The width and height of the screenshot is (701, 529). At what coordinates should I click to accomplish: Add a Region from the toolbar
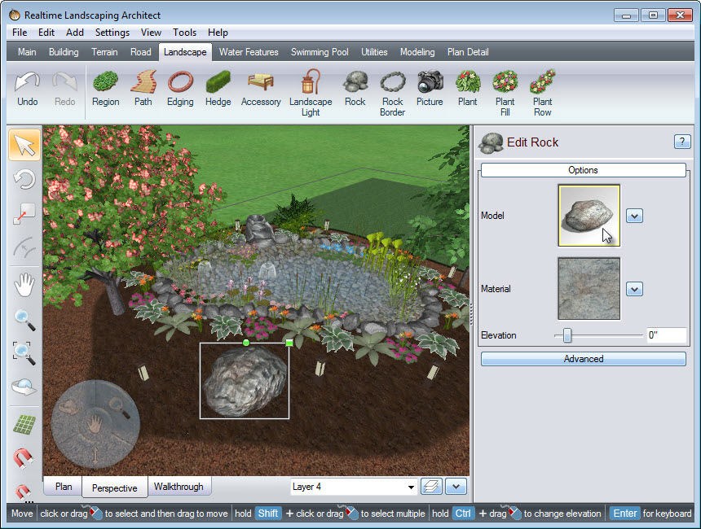(105, 89)
